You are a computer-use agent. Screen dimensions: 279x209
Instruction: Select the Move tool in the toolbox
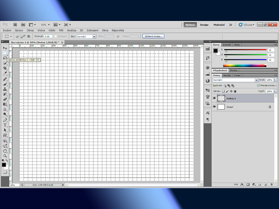[x=5, y=48]
